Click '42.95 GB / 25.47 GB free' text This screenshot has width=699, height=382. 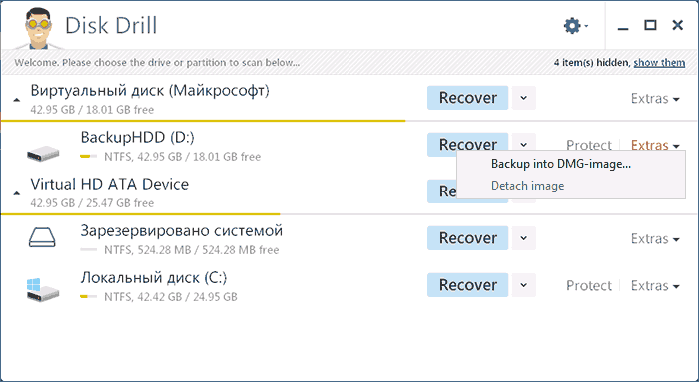(x=92, y=203)
